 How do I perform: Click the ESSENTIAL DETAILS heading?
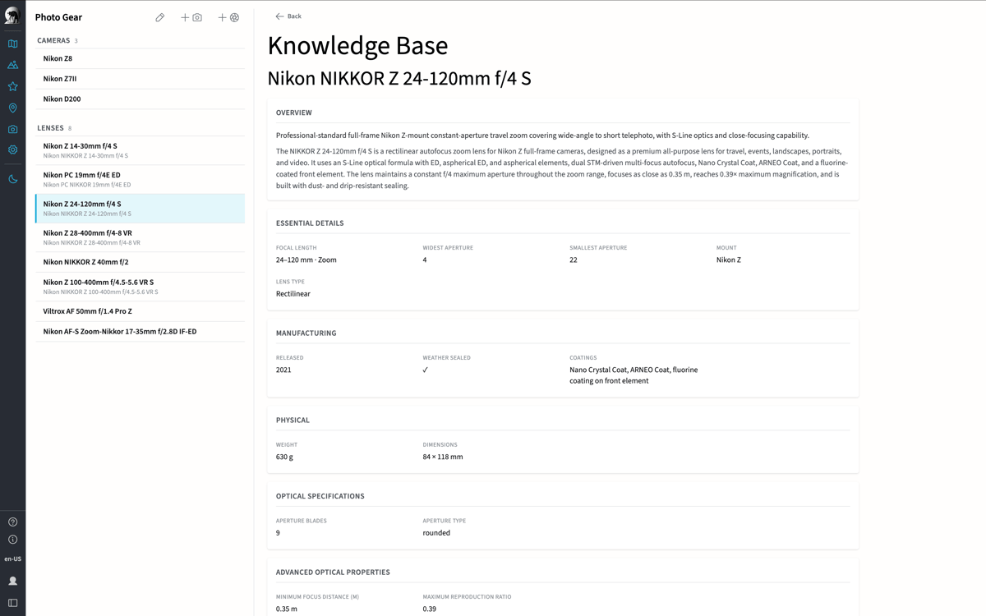tap(310, 223)
